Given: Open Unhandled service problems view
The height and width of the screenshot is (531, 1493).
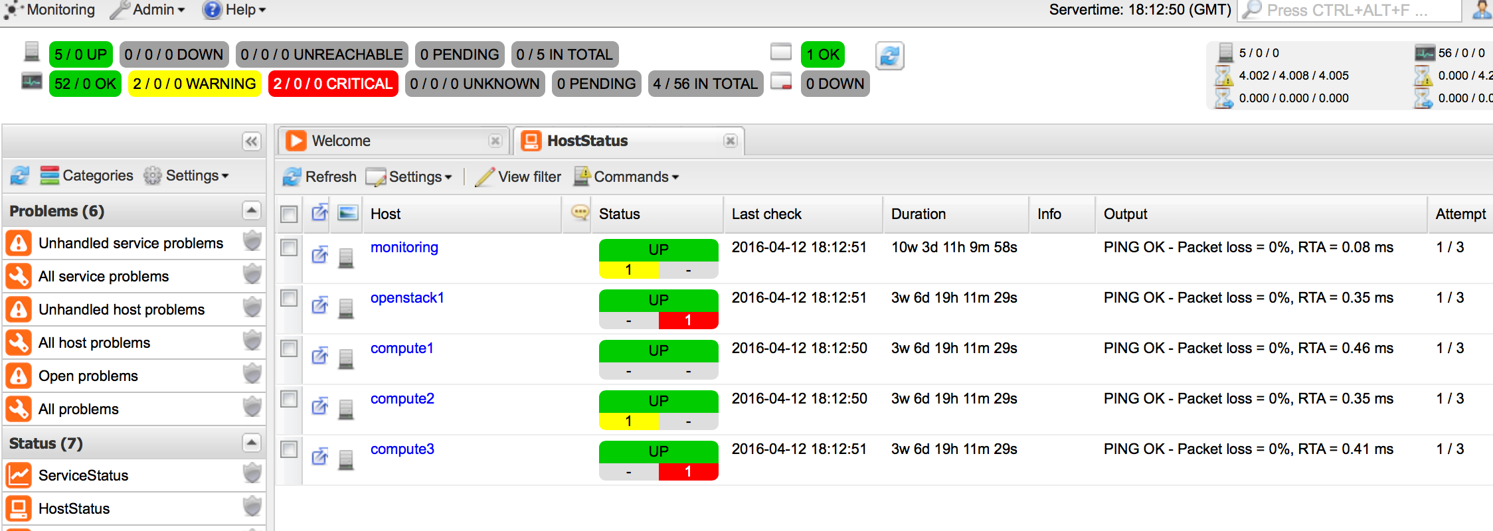Looking at the screenshot, I should click(131, 244).
